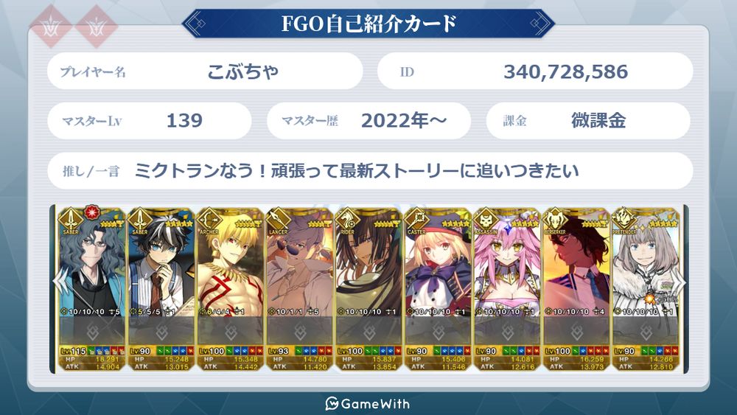Show next servants with right arrow

[x=681, y=281]
